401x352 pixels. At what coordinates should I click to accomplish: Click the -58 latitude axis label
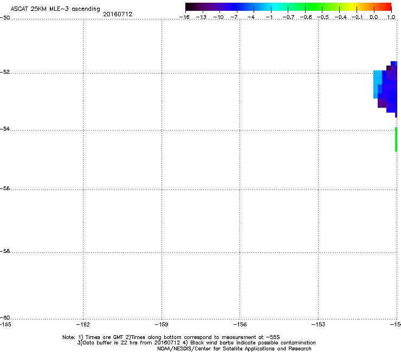click(x=5, y=251)
